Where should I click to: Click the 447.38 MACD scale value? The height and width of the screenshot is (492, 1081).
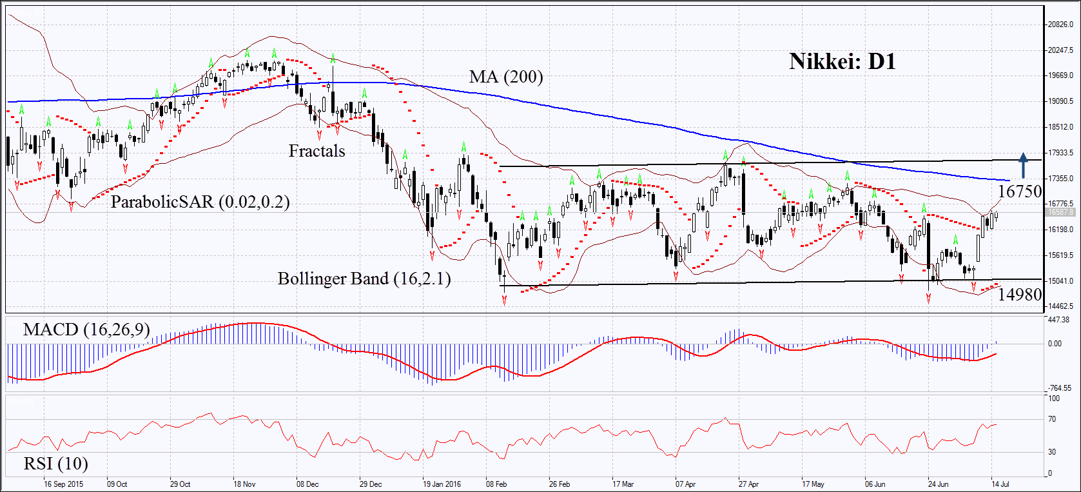[1059, 320]
